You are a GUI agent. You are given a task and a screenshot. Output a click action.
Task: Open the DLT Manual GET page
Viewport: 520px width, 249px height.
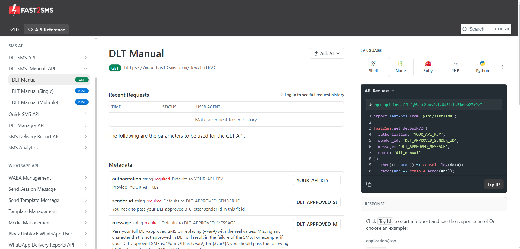coord(49,80)
